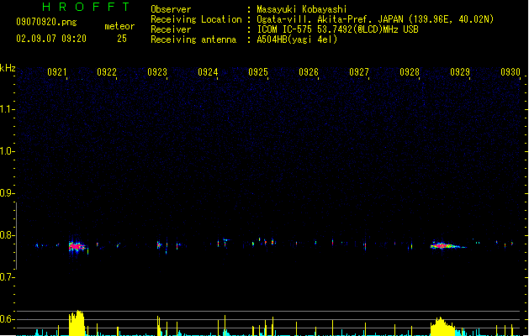This screenshot has height=336, width=529.
Task: Click the 0923 time marker
Action: 157,72
